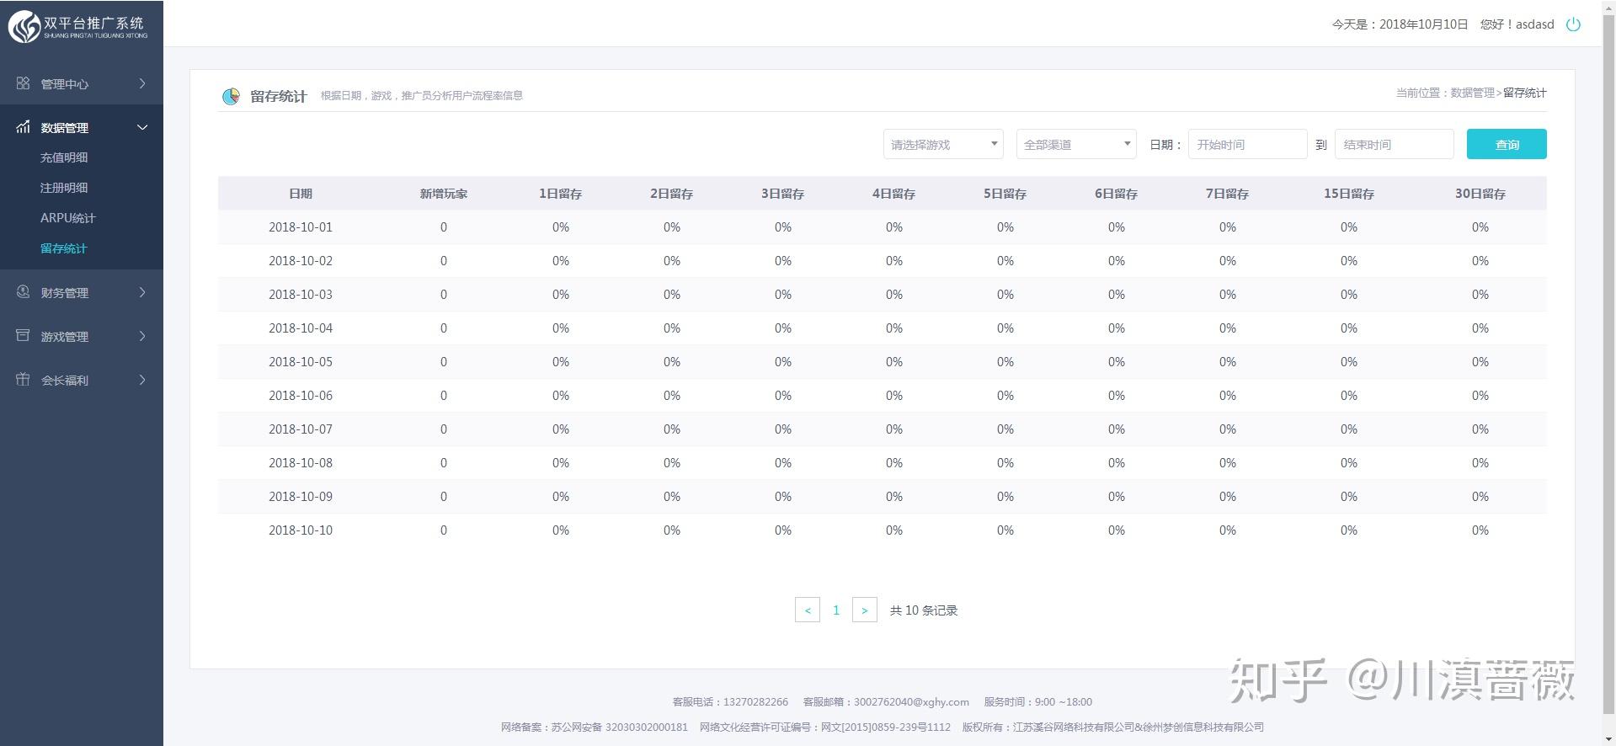This screenshot has height=746, width=1616.
Task: Click the 会长福利 gift icon
Action: click(x=23, y=380)
